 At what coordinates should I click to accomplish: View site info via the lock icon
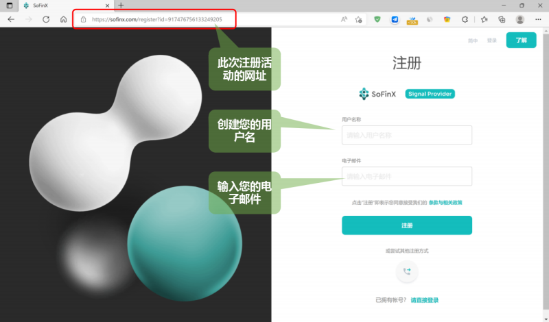point(83,20)
